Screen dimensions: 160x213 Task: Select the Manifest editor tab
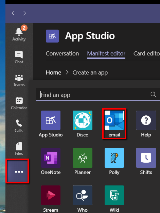coord(106,53)
